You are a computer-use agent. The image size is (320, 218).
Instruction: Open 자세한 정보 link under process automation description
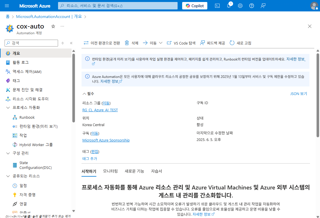click(204, 214)
